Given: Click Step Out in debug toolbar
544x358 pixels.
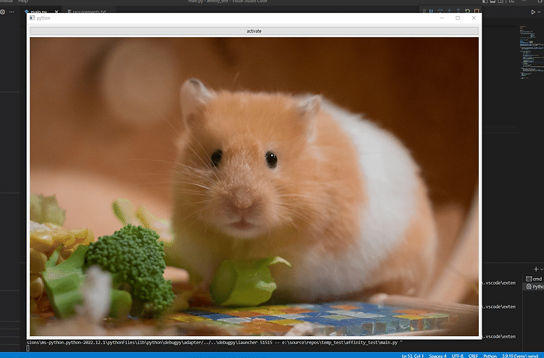Looking at the screenshot, I should coord(458,12).
